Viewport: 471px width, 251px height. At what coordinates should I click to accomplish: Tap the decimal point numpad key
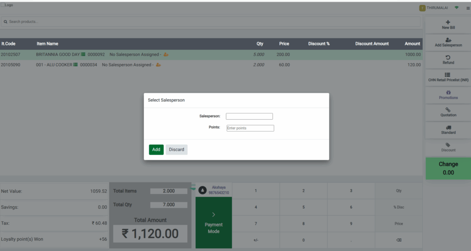pyautogui.click(x=351, y=240)
